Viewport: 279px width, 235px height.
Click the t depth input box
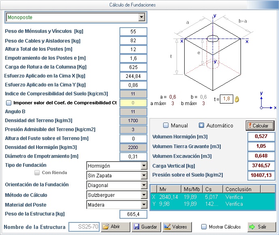226,99
